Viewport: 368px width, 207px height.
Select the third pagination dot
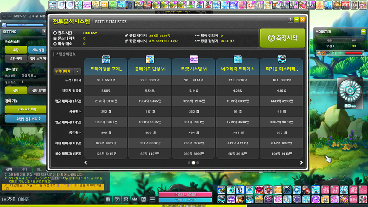198,163
